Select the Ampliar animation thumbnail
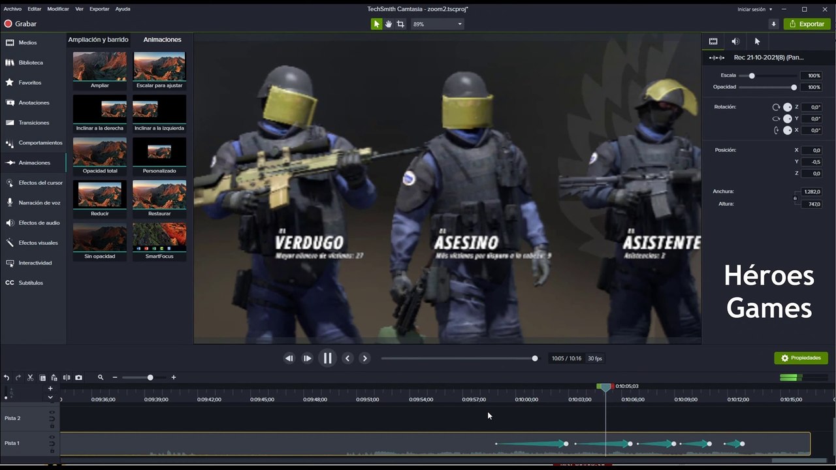 [100, 70]
